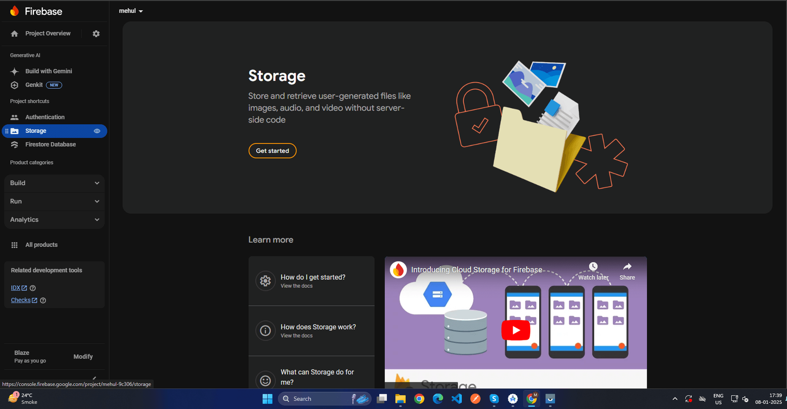The height and width of the screenshot is (409, 787).
Task: Open Visual Studio Code from taskbar
Action: tap(456, 399)
